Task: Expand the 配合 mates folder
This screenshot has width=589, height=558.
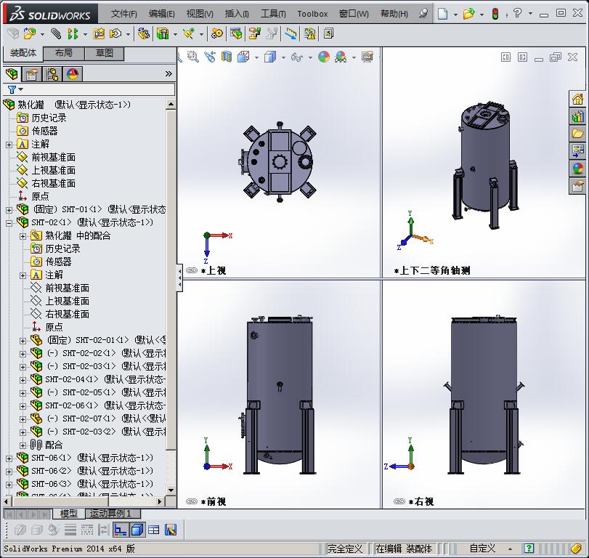Action: (x=23, y=445)
